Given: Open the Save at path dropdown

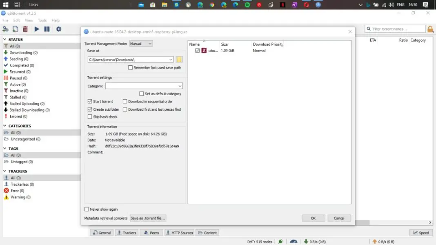Looking at the screenshot, I should tap(171, 60).
